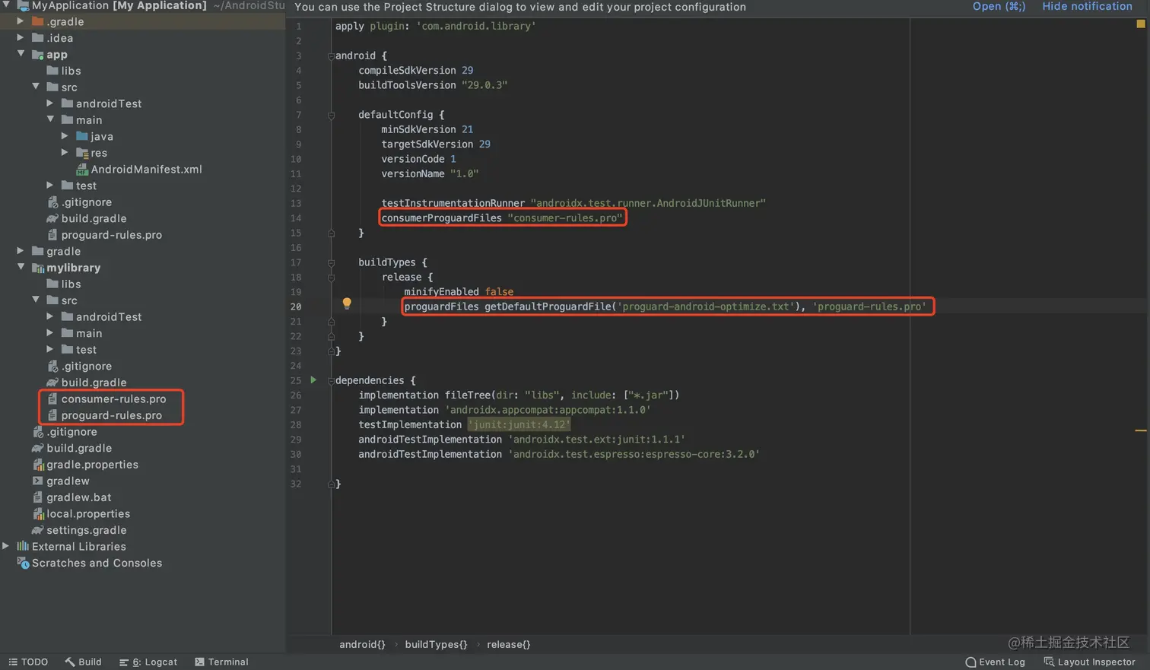Select the MyApplication project root
The width and height of the screenshot is (1150, 670).
pos(119,6)
